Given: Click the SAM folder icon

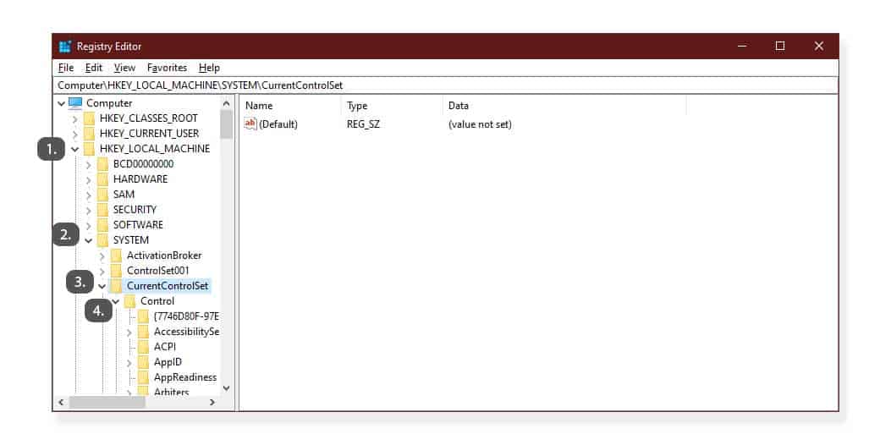Looking at the screenshot, I should (x=103, y=195).
